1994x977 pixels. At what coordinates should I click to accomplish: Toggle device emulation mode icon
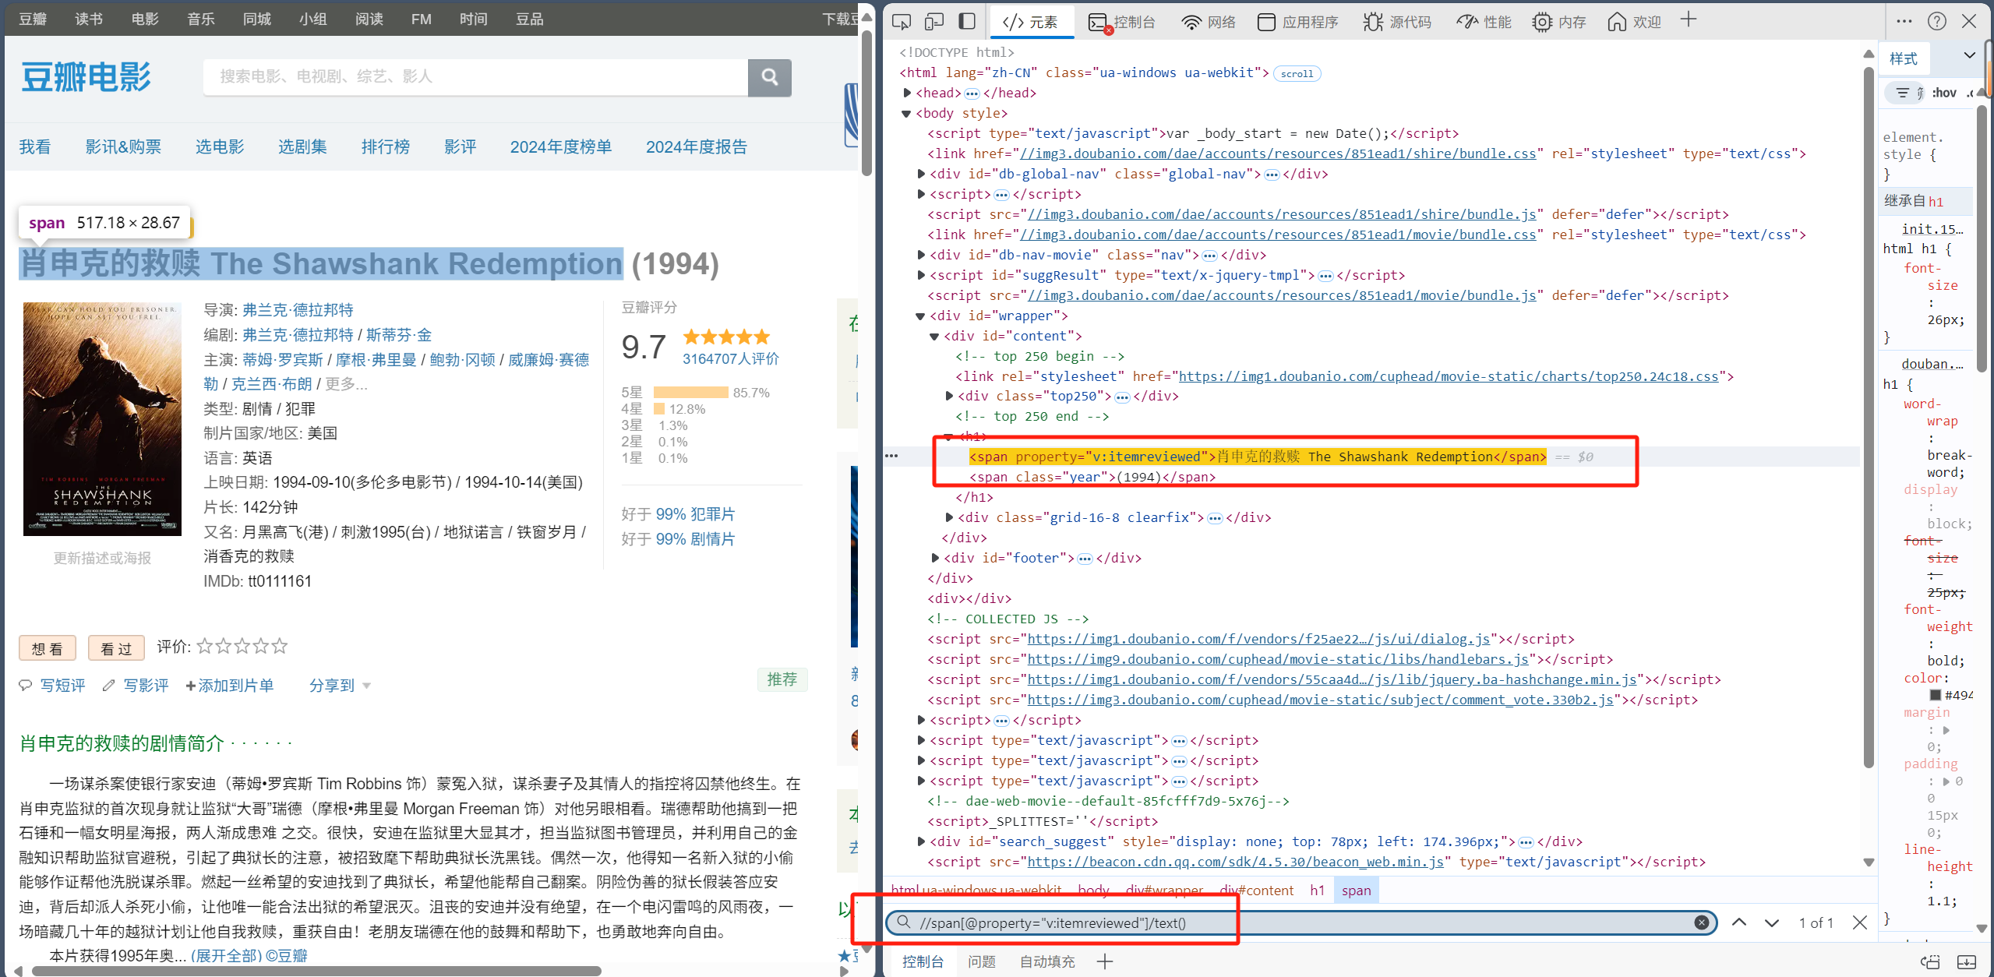pyautogui.click(x=933, y=22)
